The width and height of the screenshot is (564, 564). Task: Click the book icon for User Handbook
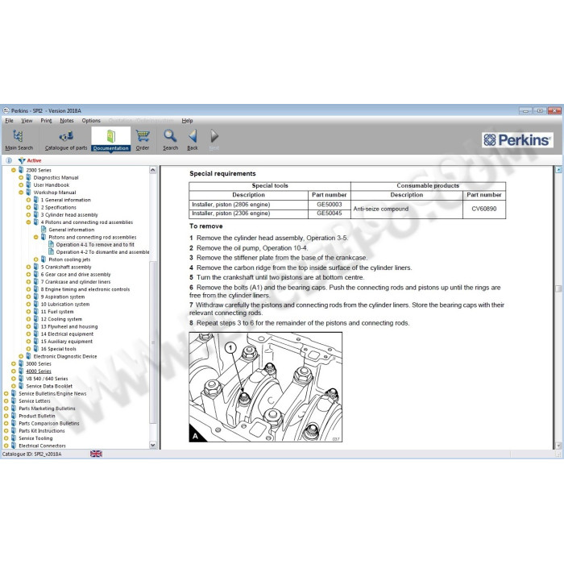[28, 185]
